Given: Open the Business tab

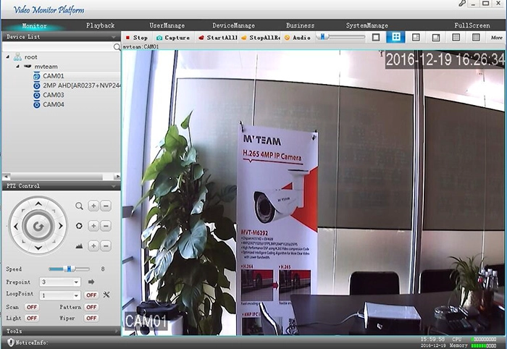Looking at the screenshot, I should click(x=300, y=25).
